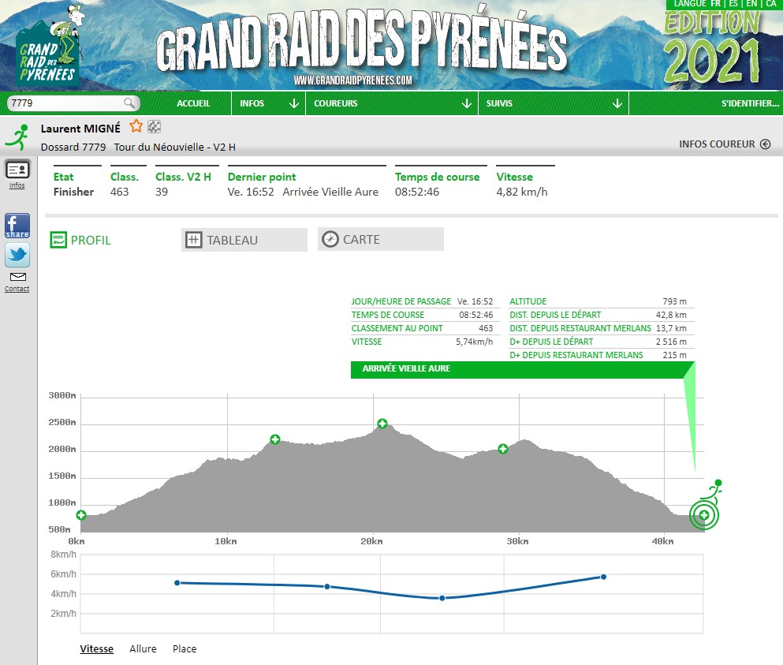Click the distance value 42,8 km

pyautogui.click(x=671, y=315)
